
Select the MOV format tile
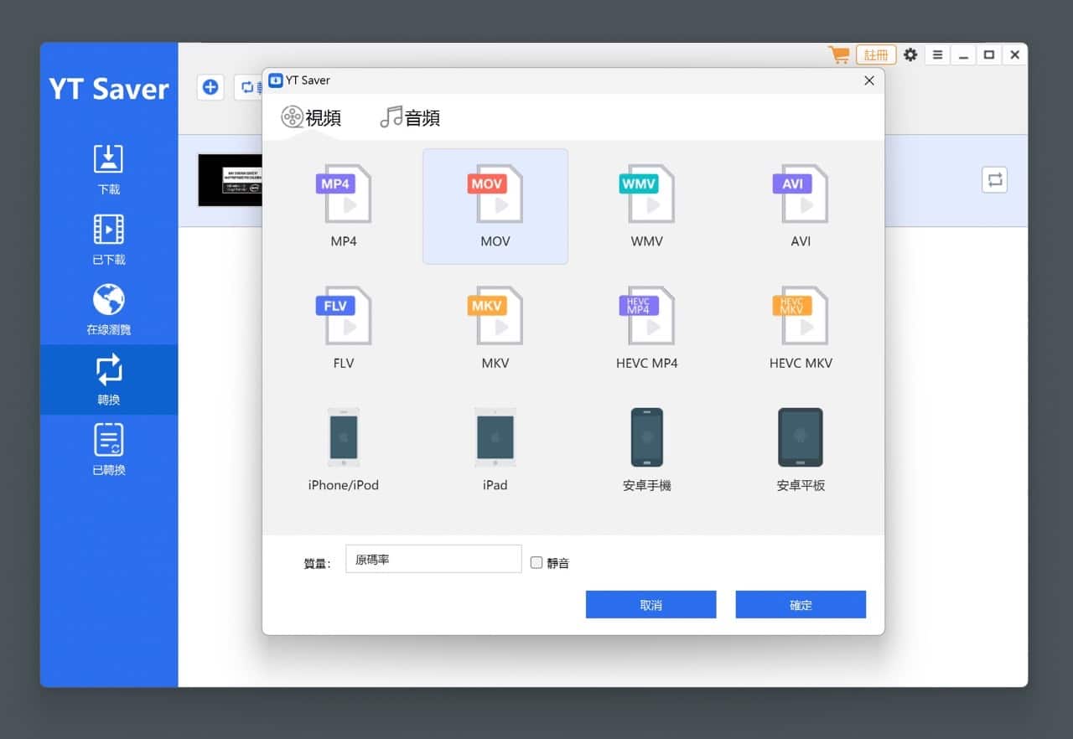coord(495,206)
